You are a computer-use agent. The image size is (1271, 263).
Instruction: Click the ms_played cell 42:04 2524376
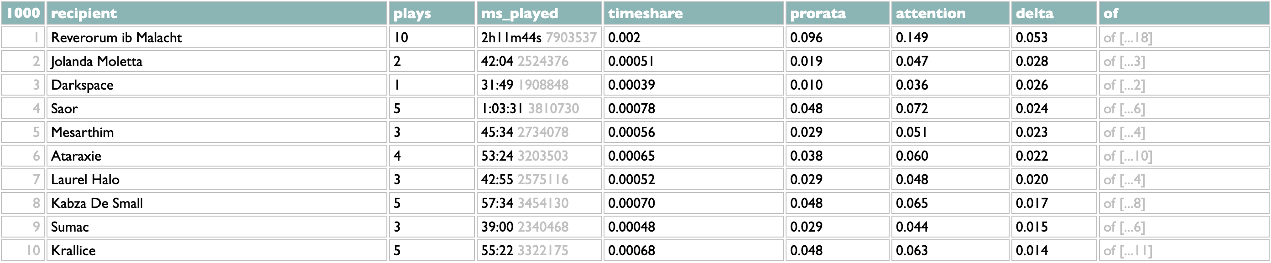pos(539,61)
